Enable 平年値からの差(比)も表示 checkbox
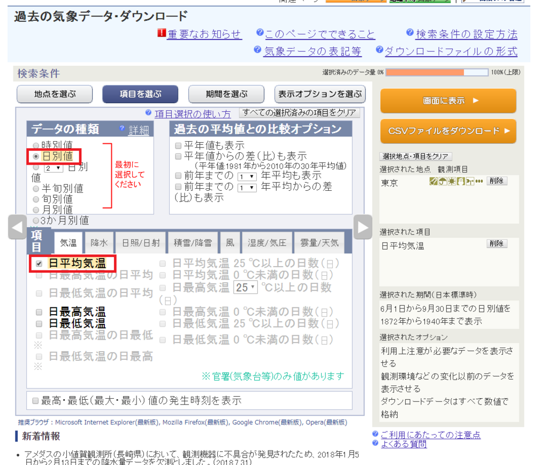548x465 pixels. [x=178, y=156]
